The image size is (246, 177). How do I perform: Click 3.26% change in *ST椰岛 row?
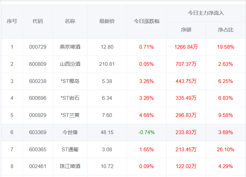click(147, 81)
